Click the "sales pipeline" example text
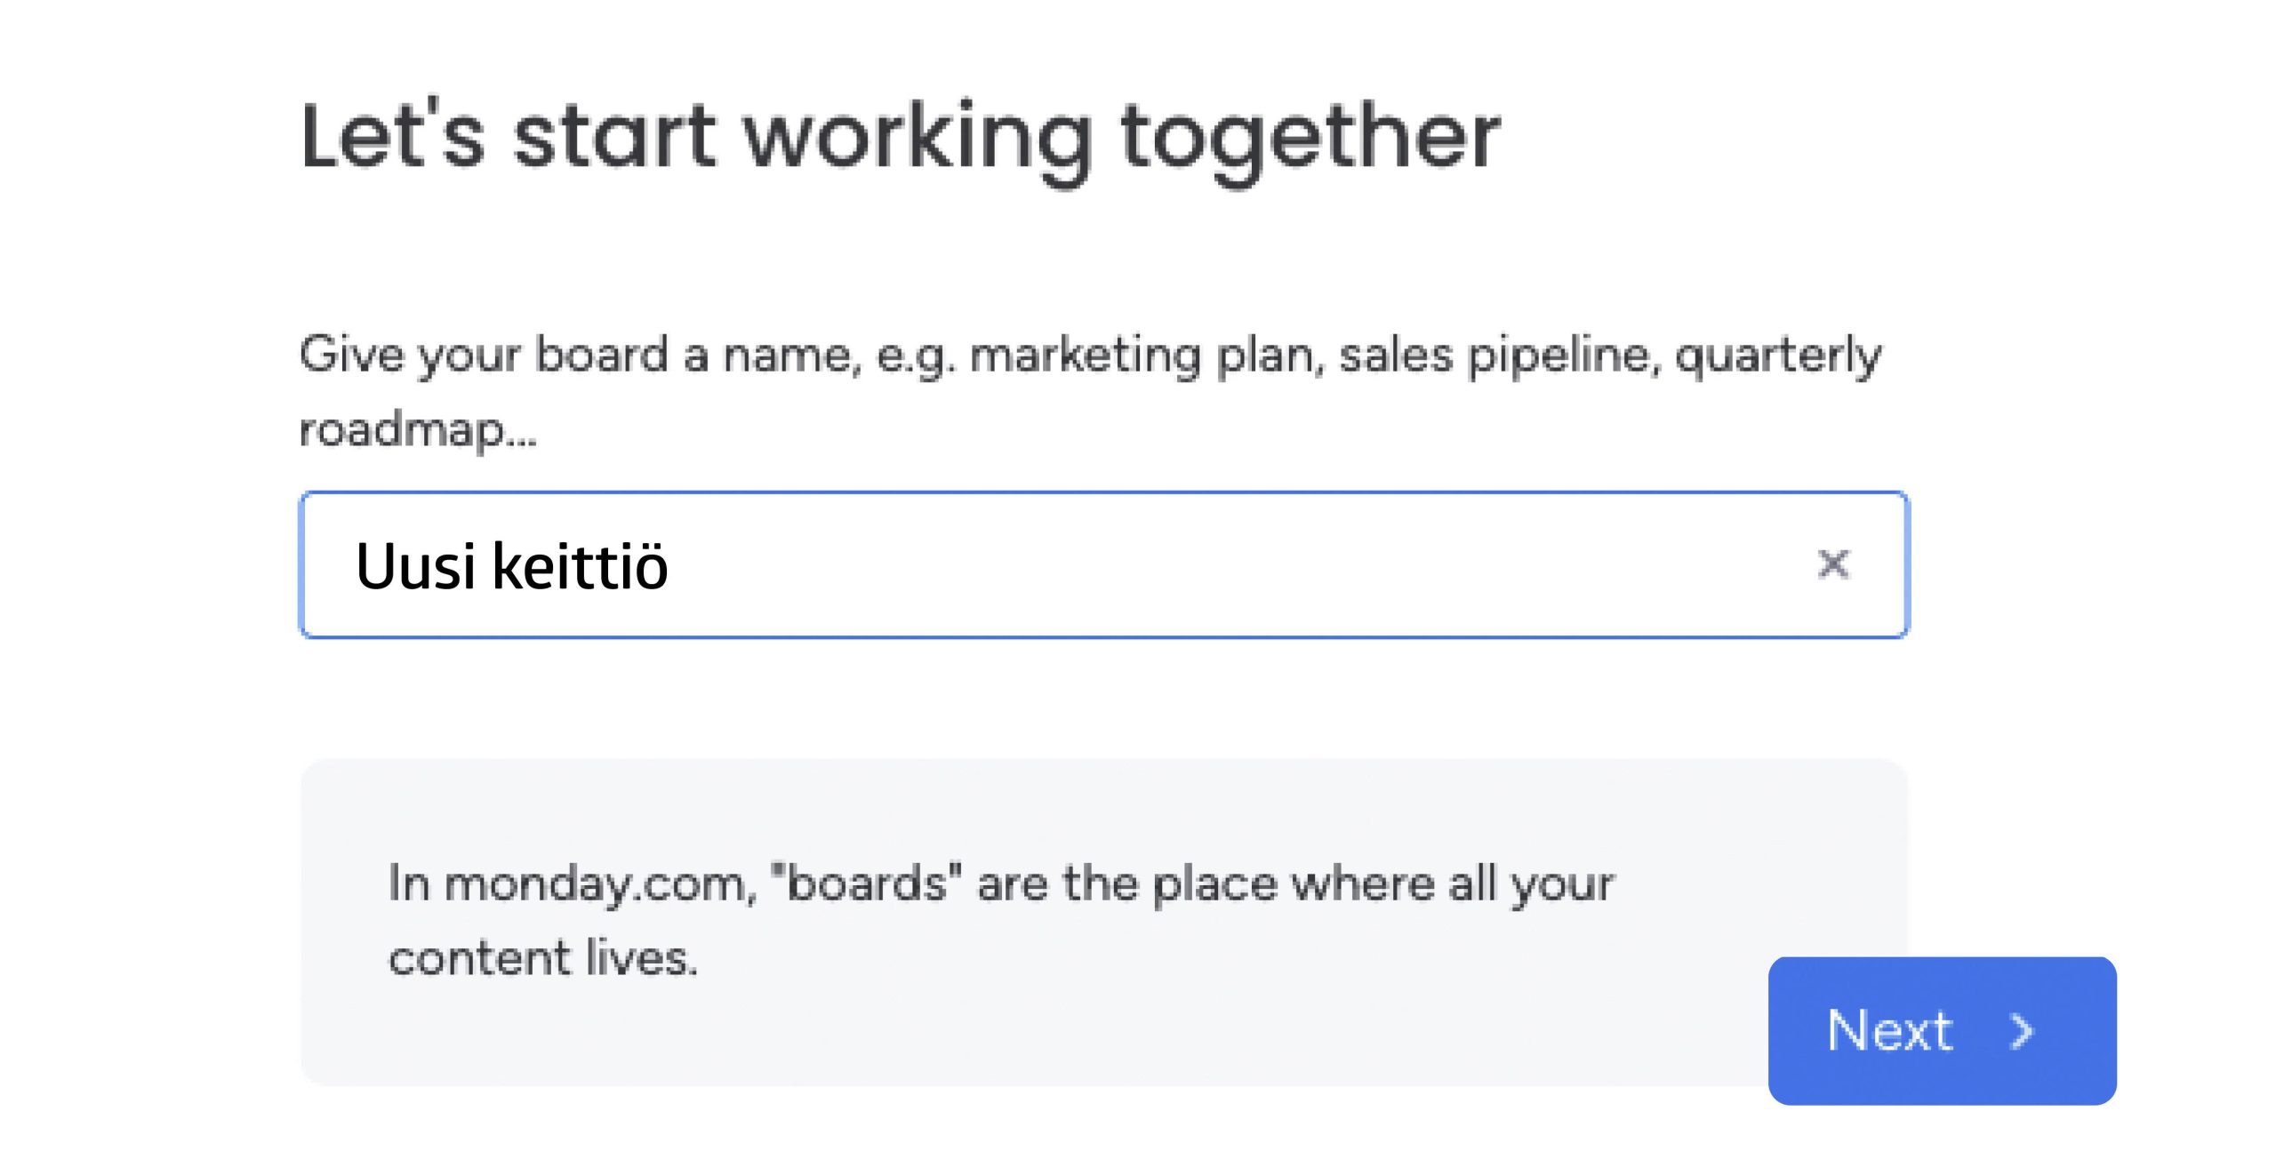 (1499, 356)
